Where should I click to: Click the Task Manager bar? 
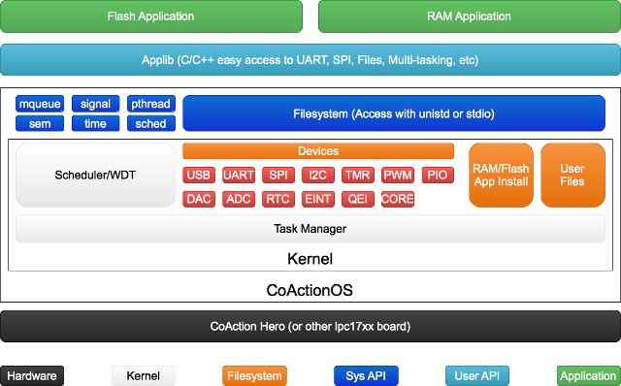click(x=310, y=229)
